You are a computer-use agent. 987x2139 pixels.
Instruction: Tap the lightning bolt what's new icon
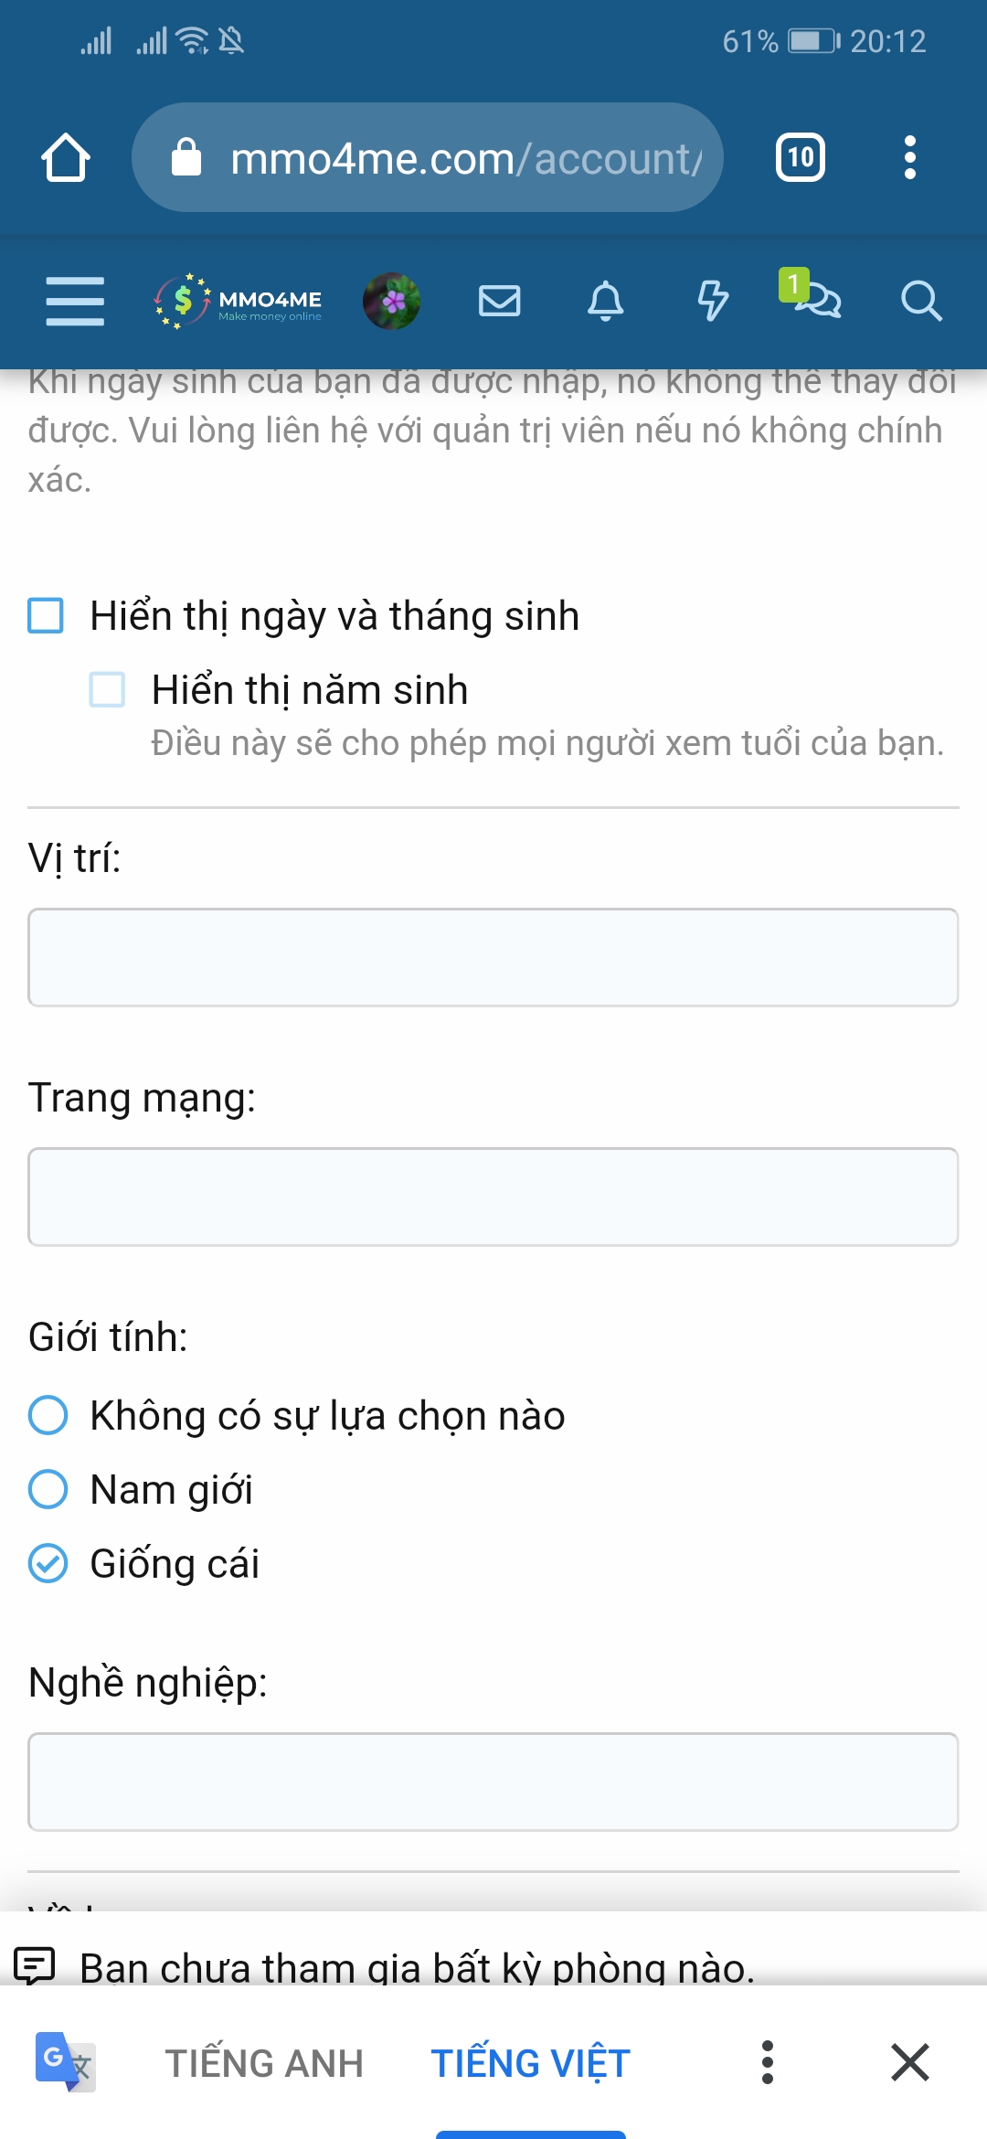pos(713,301)
